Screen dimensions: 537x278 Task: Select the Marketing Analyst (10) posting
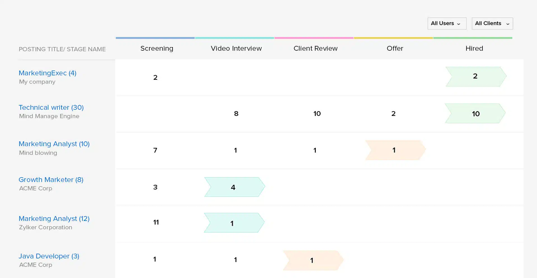54,144
